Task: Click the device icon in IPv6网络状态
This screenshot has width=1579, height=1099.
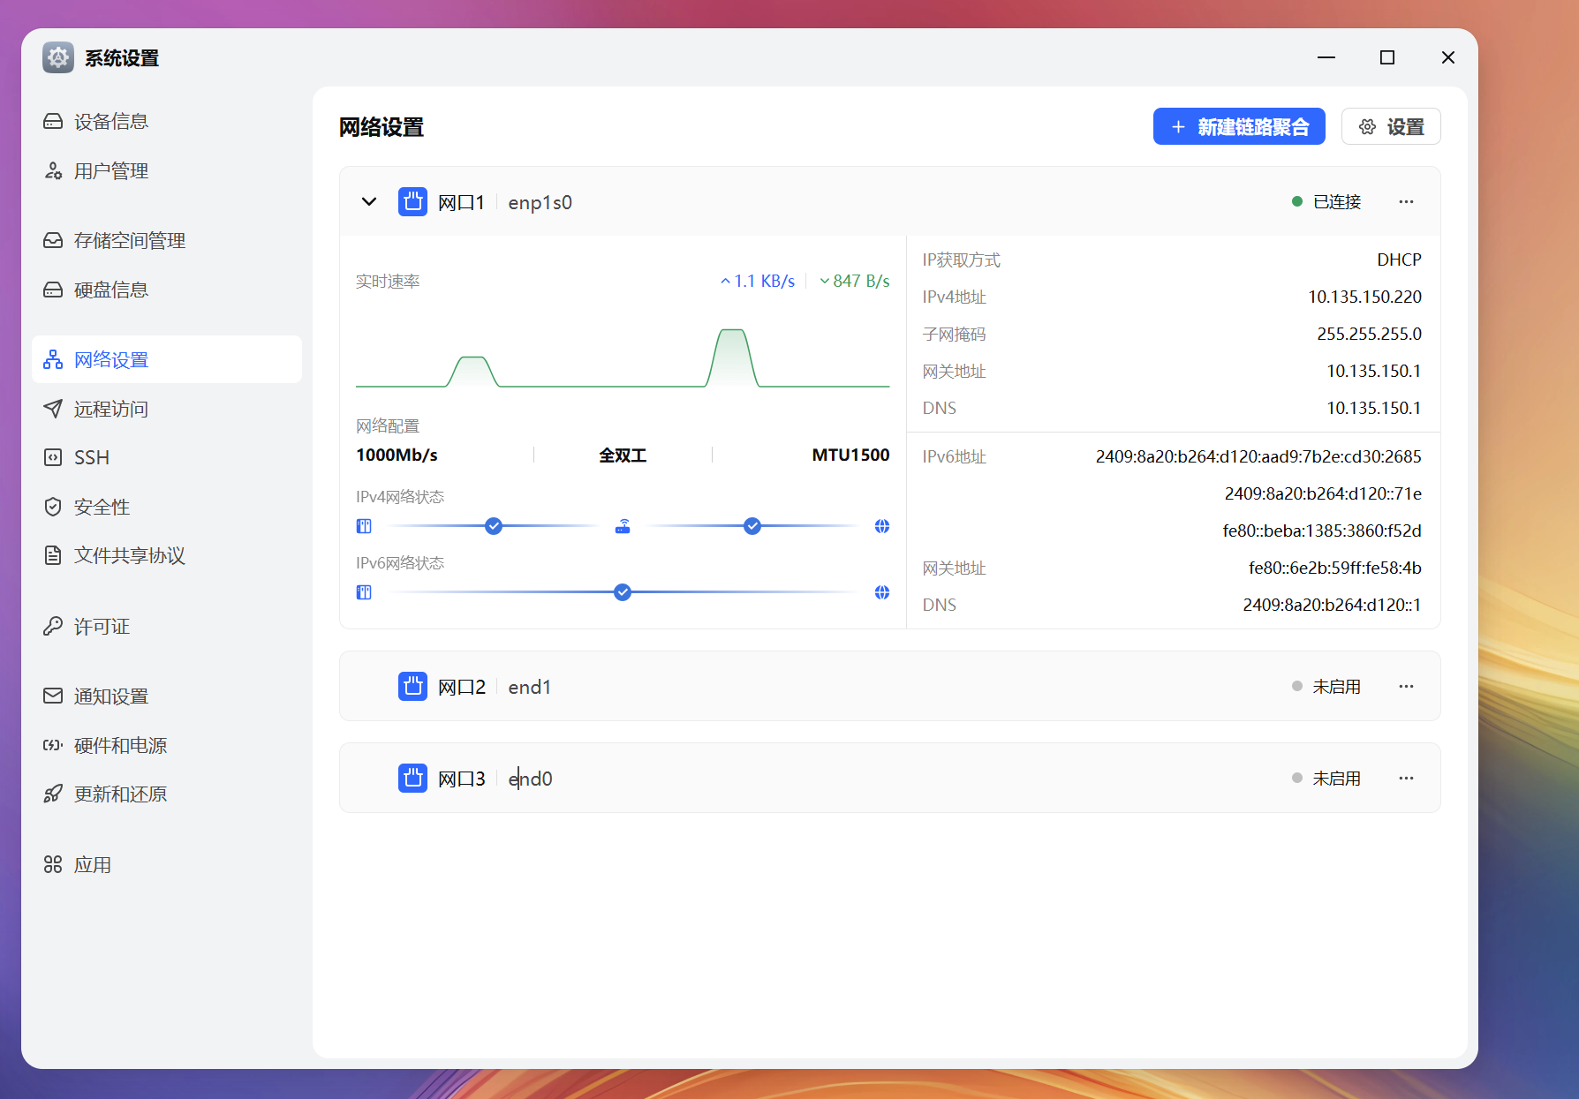Action: coord(364,592)
